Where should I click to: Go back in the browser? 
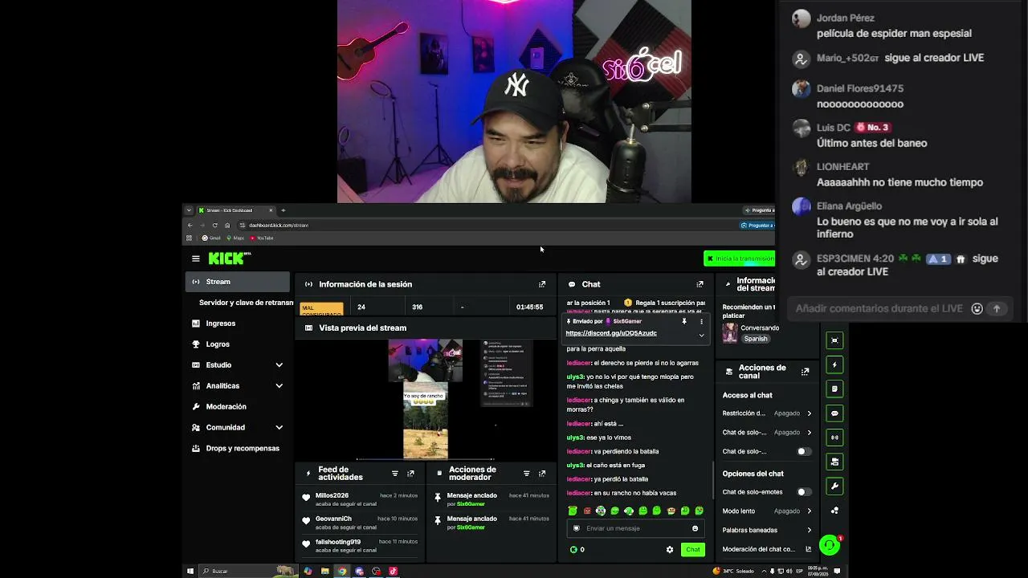coord(190,226)
